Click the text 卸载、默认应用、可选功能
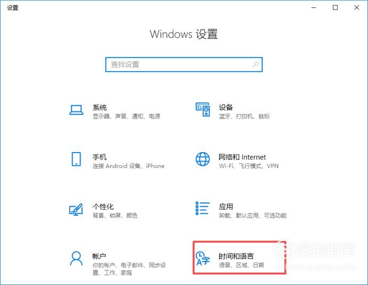This screenshot has width=368, height=285. [x=253, y=215]
